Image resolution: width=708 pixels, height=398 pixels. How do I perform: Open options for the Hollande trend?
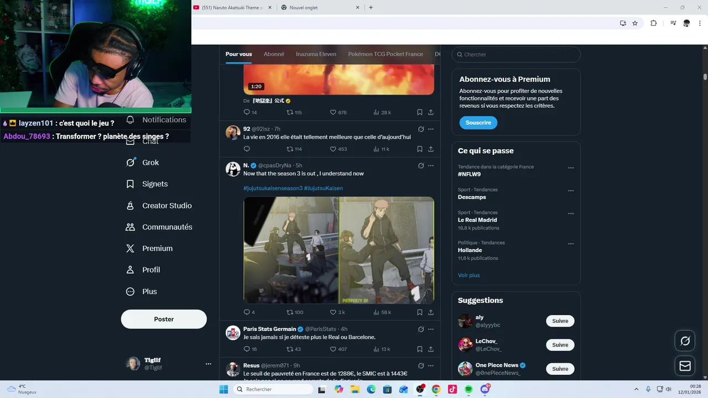click(571, 243)
